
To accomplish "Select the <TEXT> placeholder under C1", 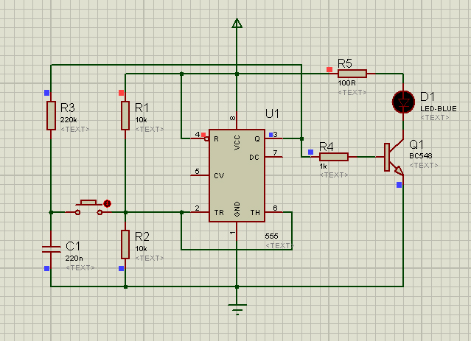I will [x=80, y=268].
